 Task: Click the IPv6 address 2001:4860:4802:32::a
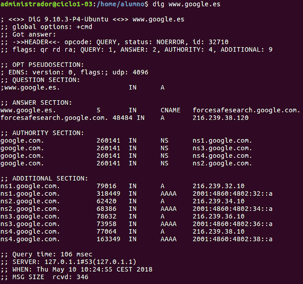point(232,193)
